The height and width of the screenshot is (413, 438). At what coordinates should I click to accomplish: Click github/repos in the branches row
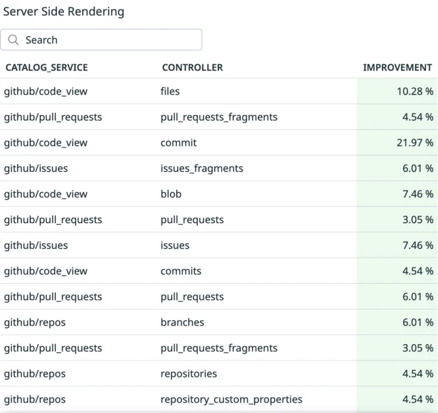[x=34, y=322]
